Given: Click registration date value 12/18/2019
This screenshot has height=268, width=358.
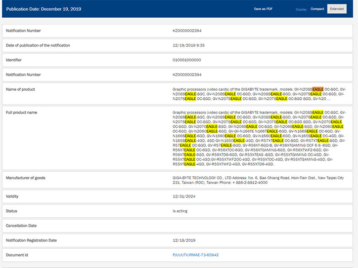Looking at the screenshot, I should click(x=184, y=240).
